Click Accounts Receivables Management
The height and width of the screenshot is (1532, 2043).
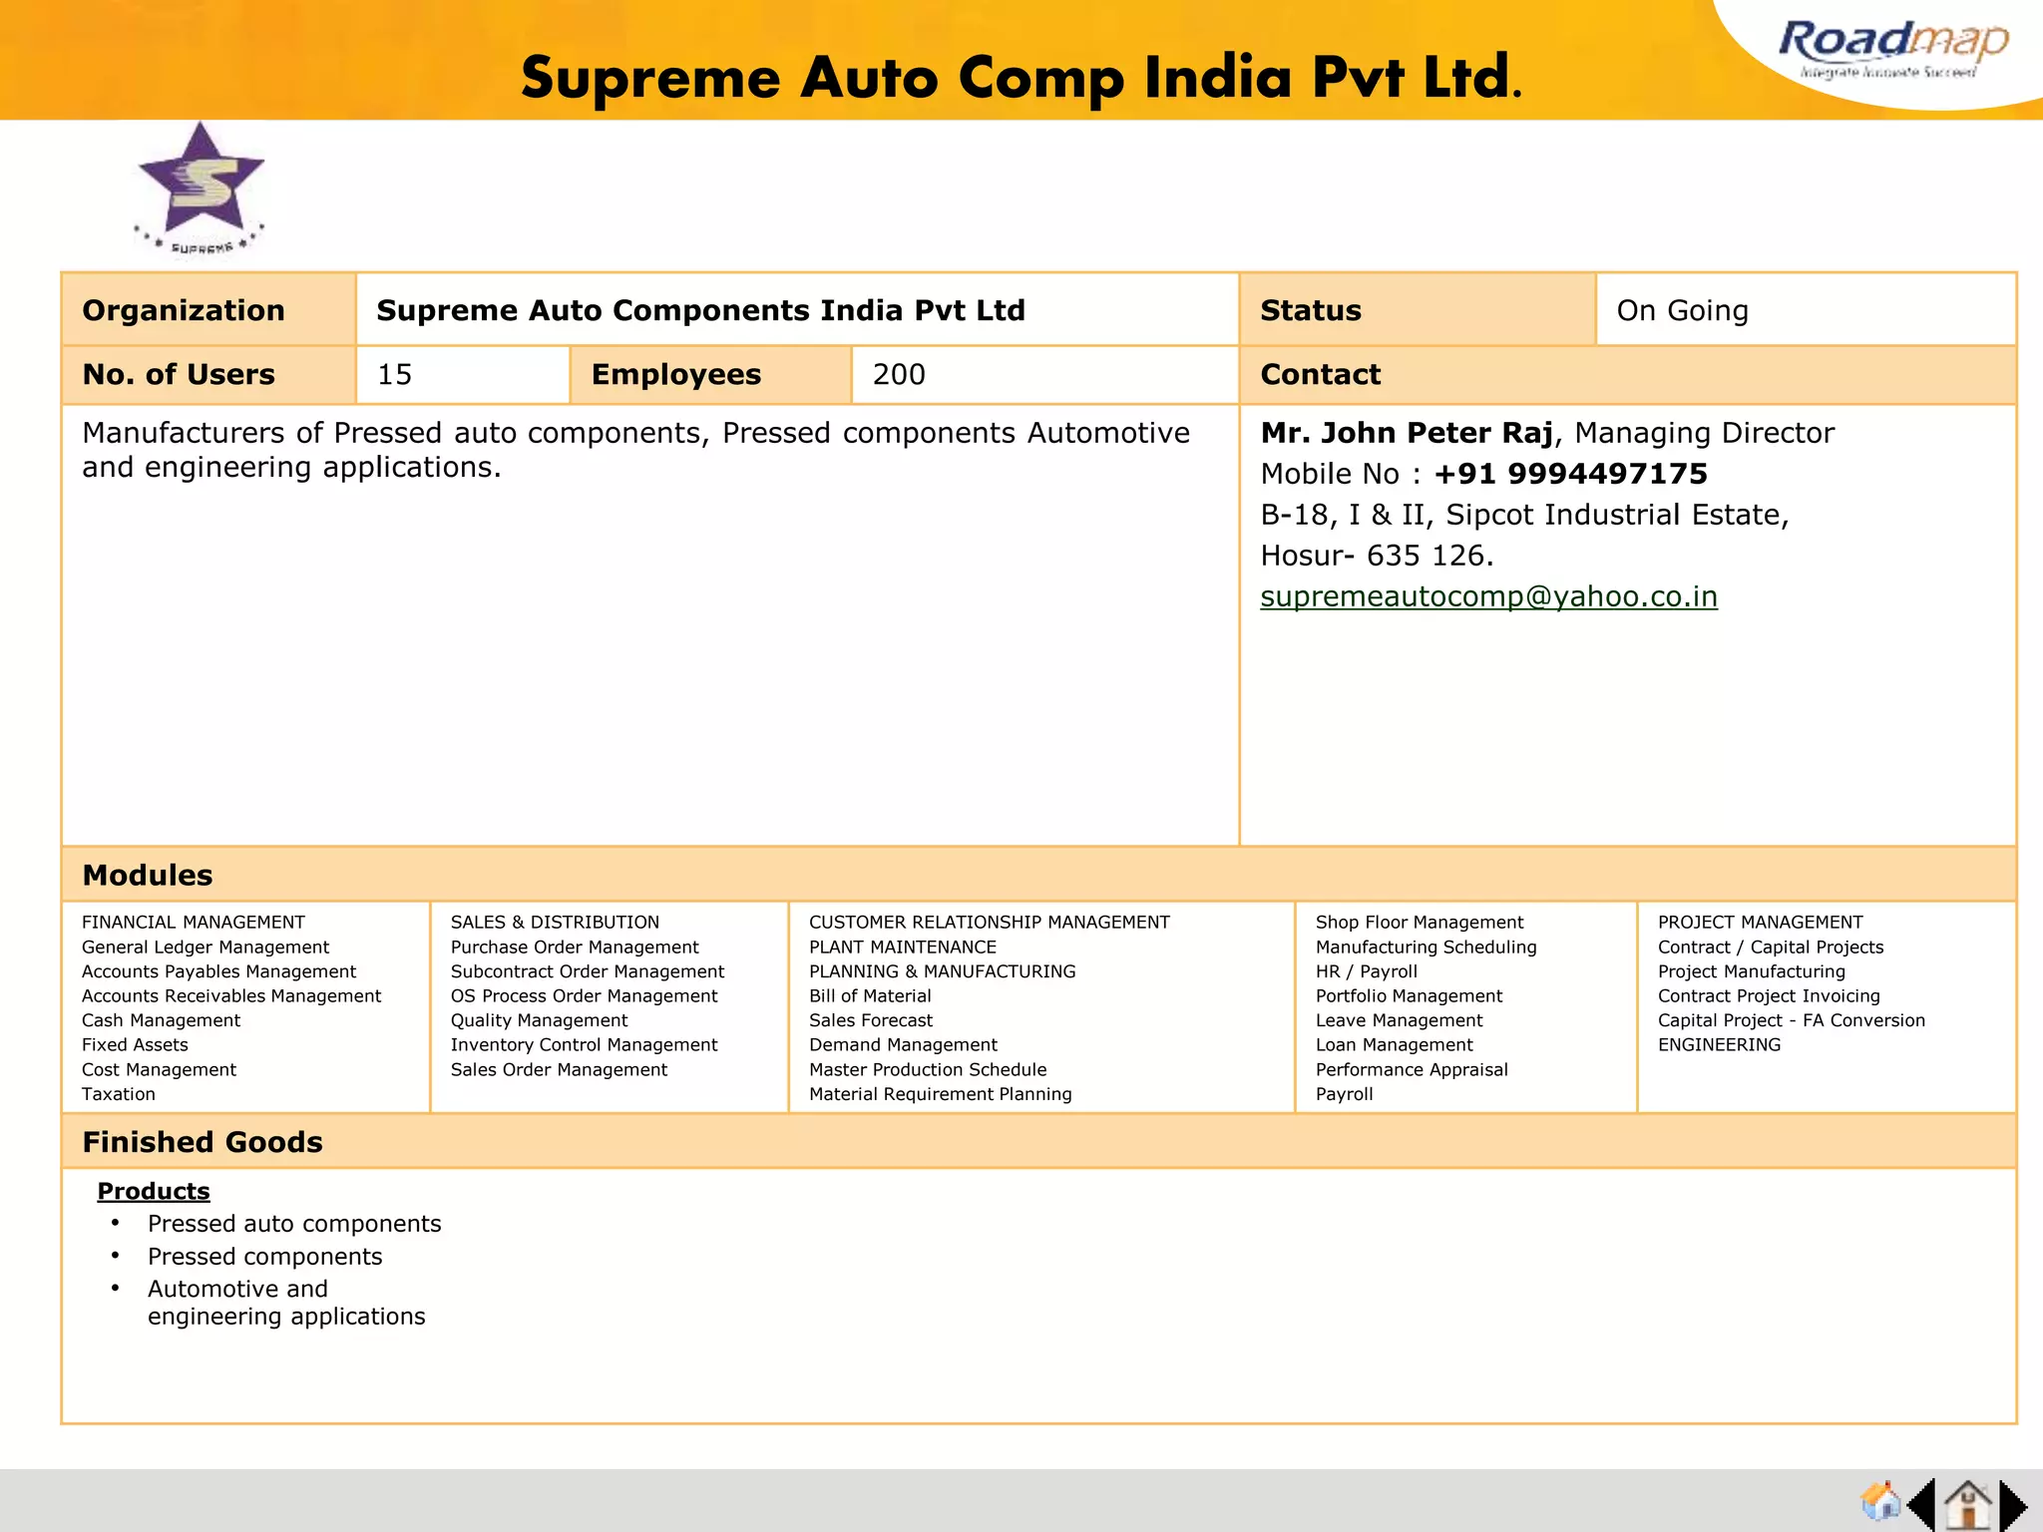[231, 995]
